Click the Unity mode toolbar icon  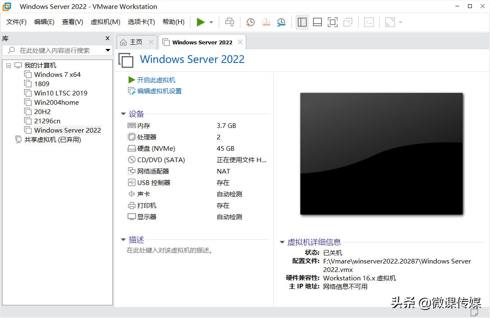point(348,22)
